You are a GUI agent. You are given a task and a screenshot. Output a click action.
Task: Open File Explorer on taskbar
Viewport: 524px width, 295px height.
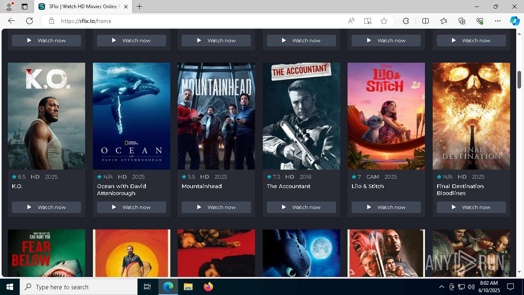point(188,287)
